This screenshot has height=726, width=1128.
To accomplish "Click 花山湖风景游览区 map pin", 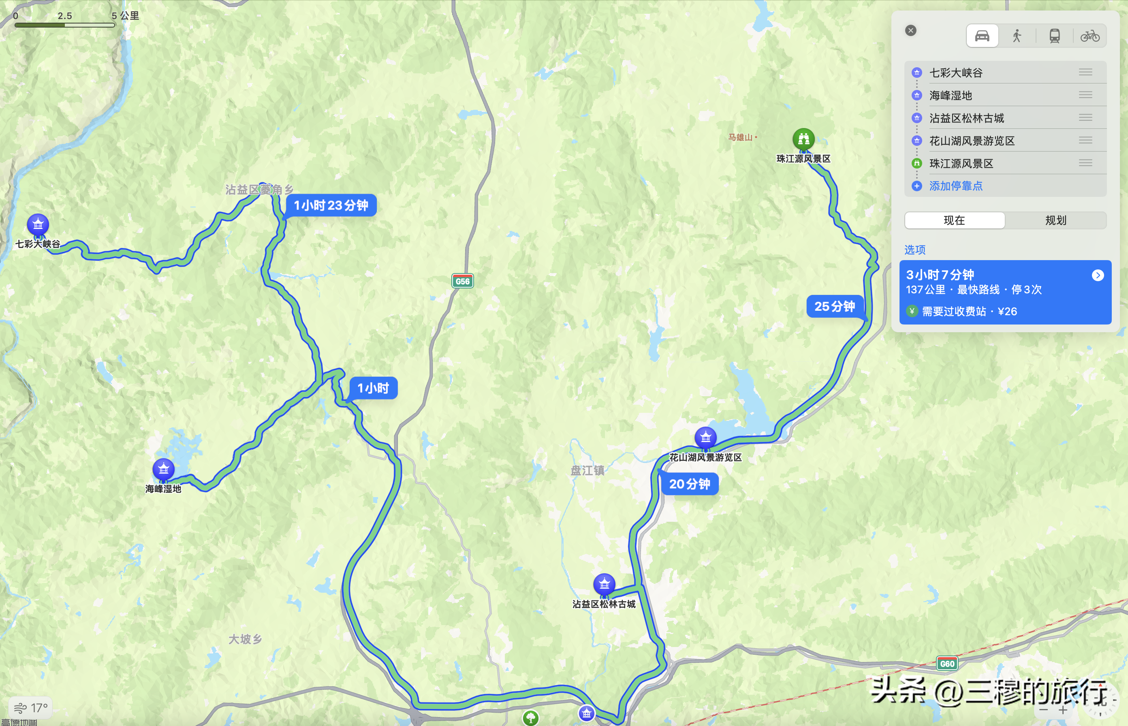I will click(x=706, y=438).
